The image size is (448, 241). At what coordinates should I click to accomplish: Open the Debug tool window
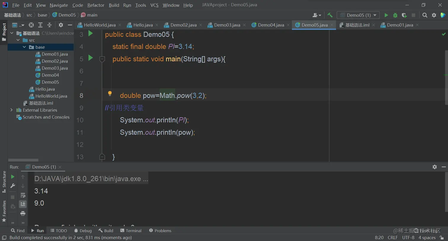pos(83,231)
